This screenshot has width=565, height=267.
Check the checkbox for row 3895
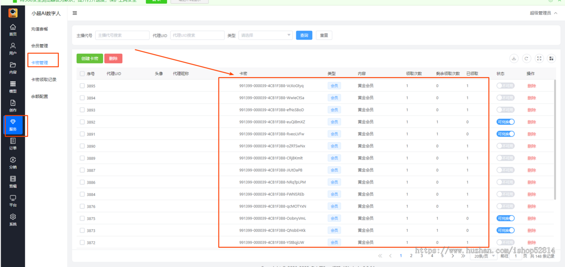click(x=82, y=86)
